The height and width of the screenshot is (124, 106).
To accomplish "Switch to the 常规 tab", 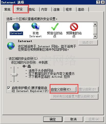I will 7,9.
